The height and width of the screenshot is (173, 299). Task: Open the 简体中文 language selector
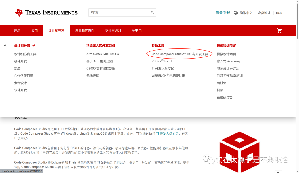pos(246,13)
